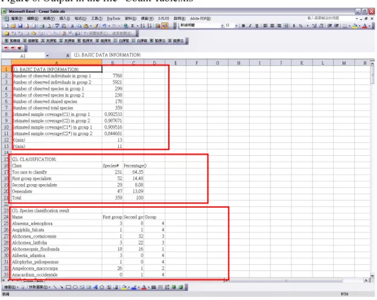Expand fill color dropdown on formatting toolbar
The height and width of the screenshot is (300, 377).
point(360,26)
